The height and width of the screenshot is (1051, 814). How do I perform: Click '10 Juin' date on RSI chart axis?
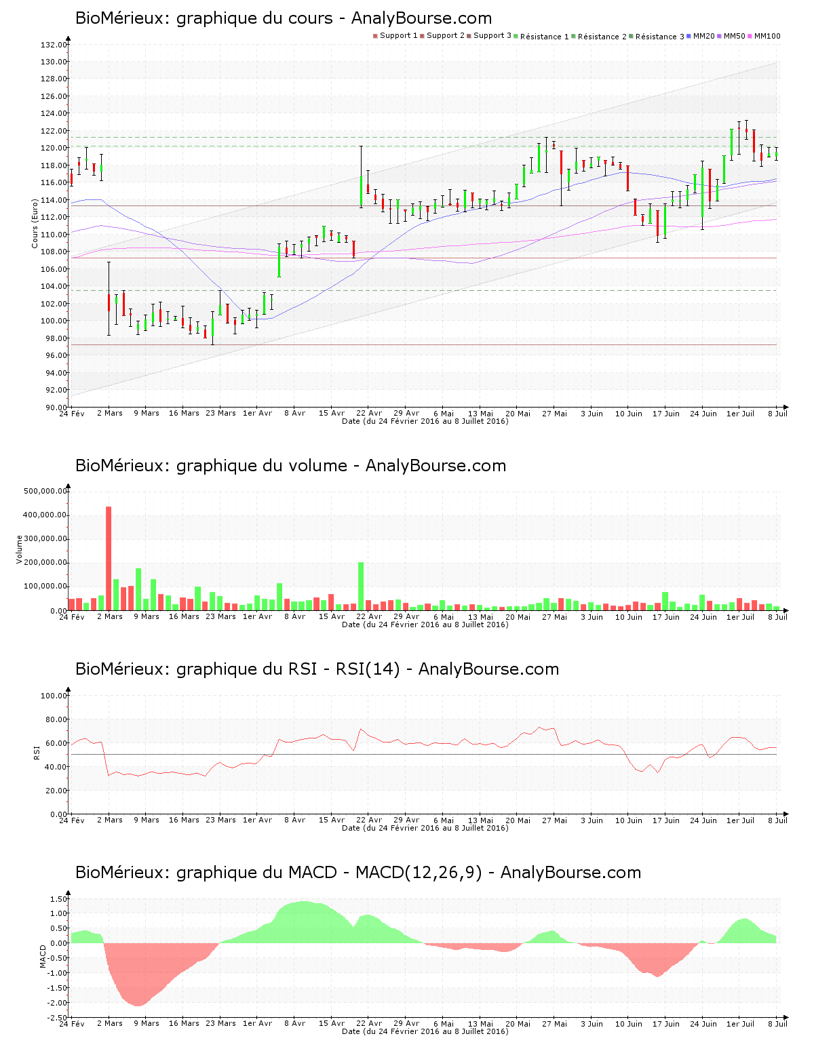point(629,820)
